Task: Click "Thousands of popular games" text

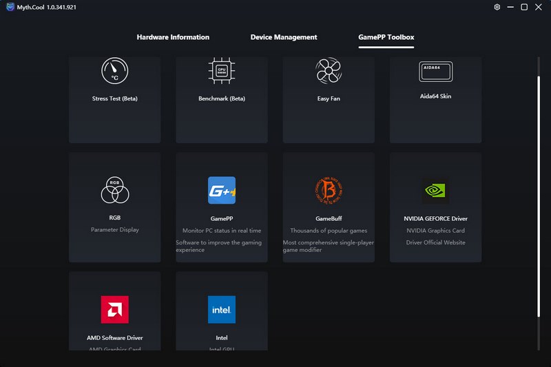Action: click(329, 231)
